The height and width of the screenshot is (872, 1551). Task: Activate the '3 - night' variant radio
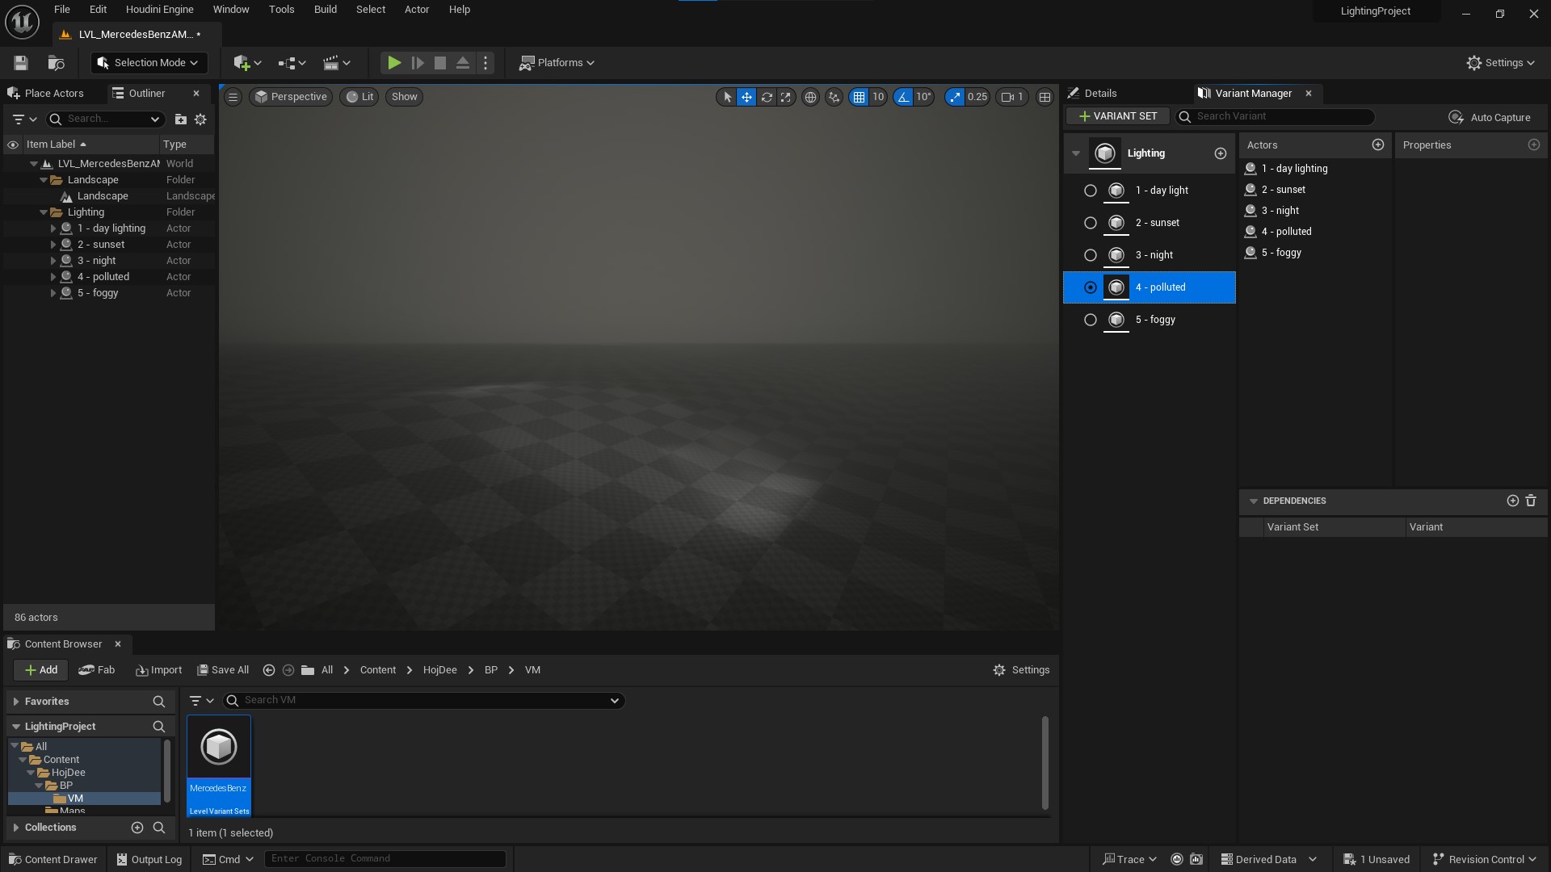pos(1091,255)
